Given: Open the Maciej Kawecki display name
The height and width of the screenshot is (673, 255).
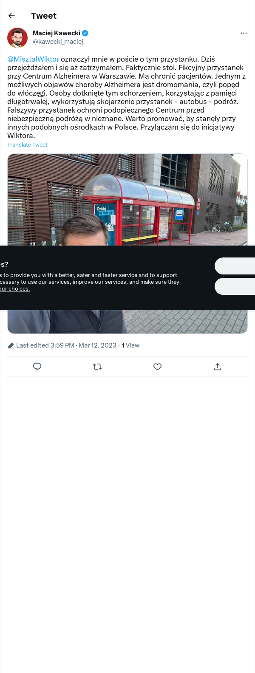Looking at the screenshot, I should [57, 33].
